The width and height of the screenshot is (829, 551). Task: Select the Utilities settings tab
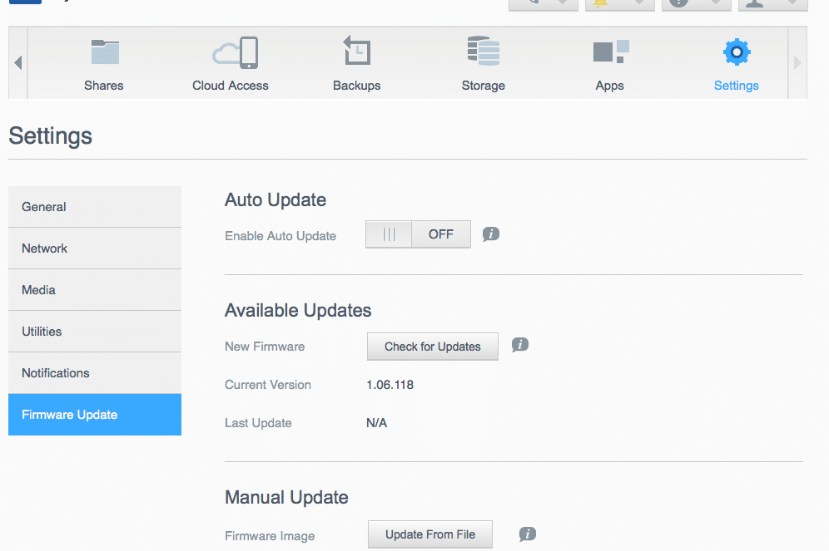(x=95, y=332)
